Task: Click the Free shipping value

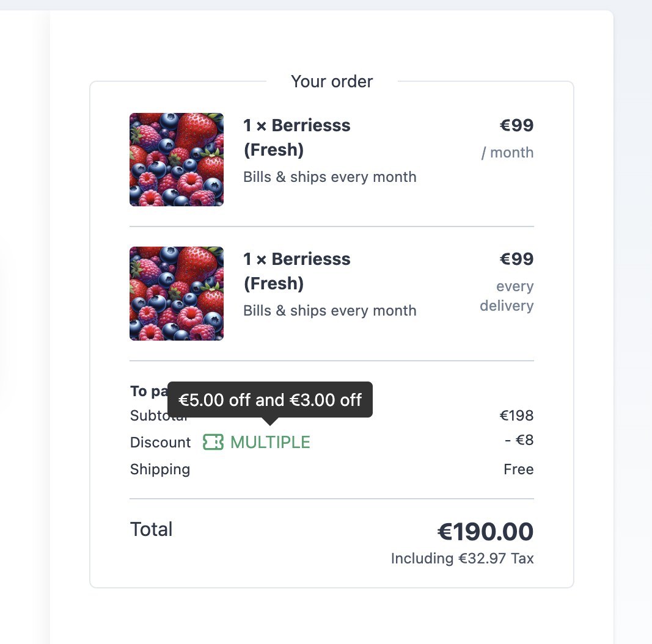Action: 519,469
